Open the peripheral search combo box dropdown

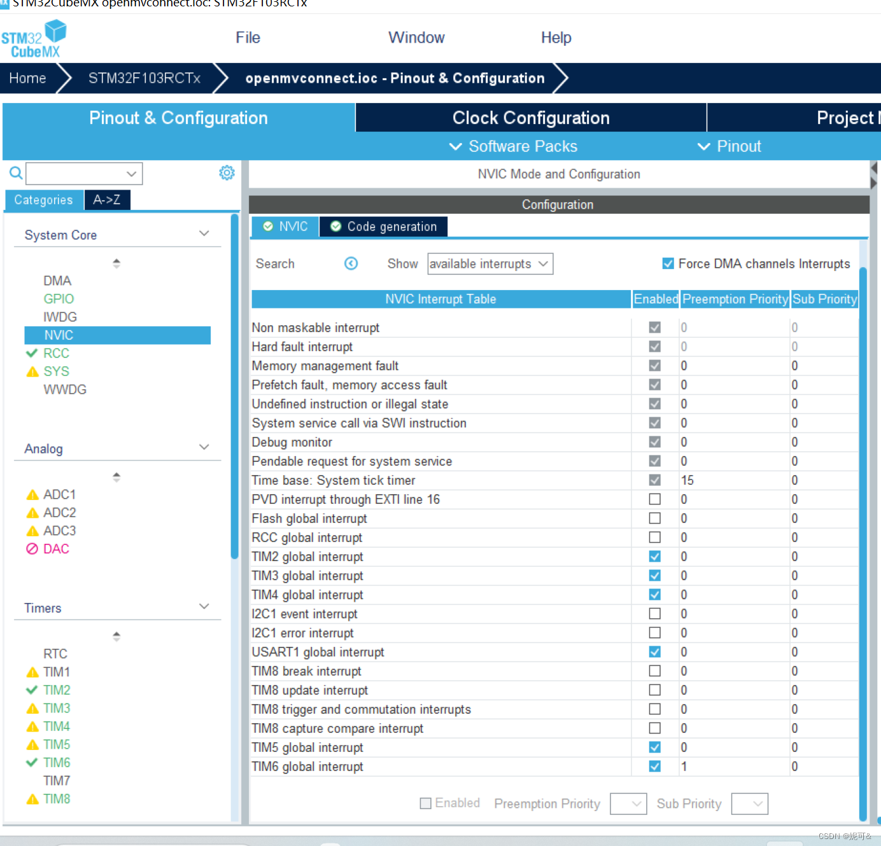click(x=131, y=174)
